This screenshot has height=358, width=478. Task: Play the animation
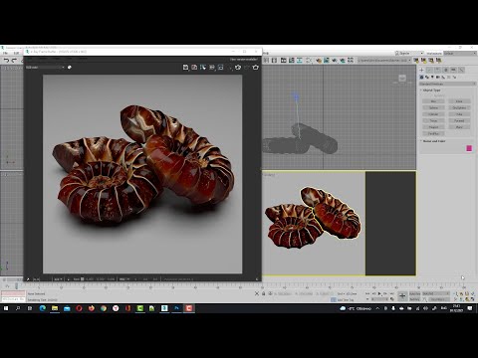pyautogui.click(x=379, y=293)
